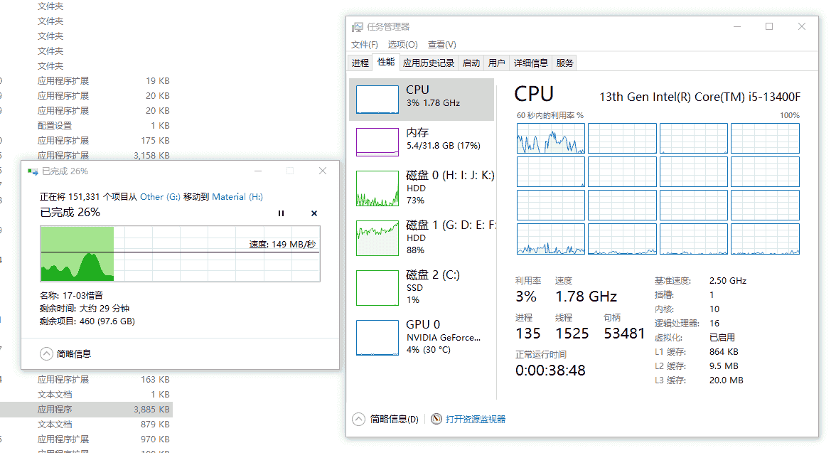
Task: Click the Material (H:) destination link
Action: coord(237,197)
